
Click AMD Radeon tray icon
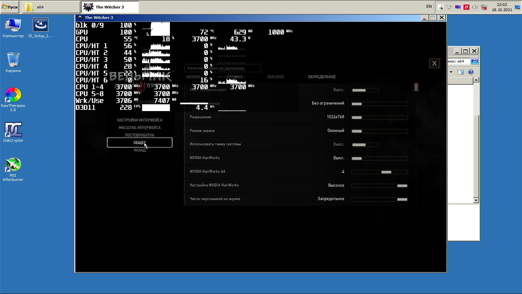pos(466,7)
